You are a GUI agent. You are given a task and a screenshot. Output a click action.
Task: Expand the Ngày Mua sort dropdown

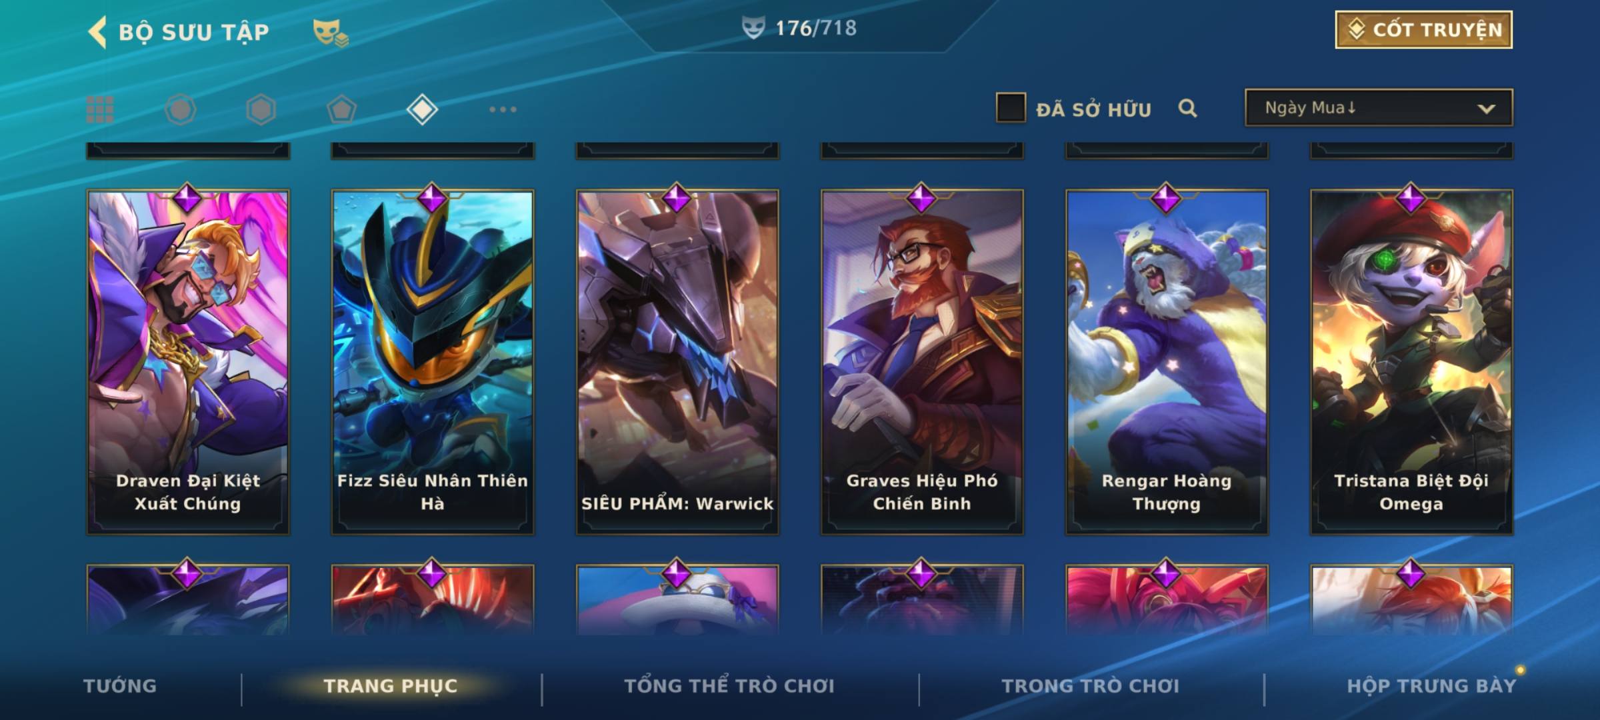pyautogui.click(x=1379, y=107)
